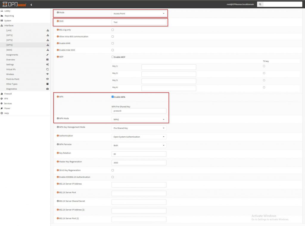This screenshot has width=305, height=226.
Task: Select the TX key radio for Key 1
Action: pos(264,66)
